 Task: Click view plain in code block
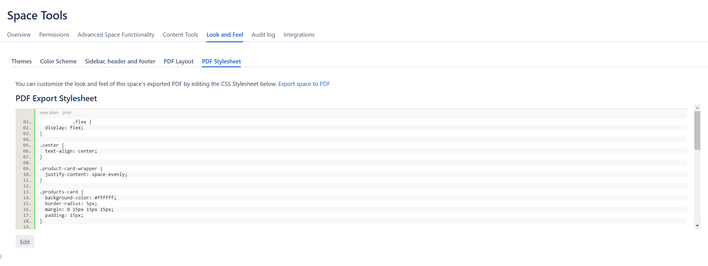coord(49,113)
